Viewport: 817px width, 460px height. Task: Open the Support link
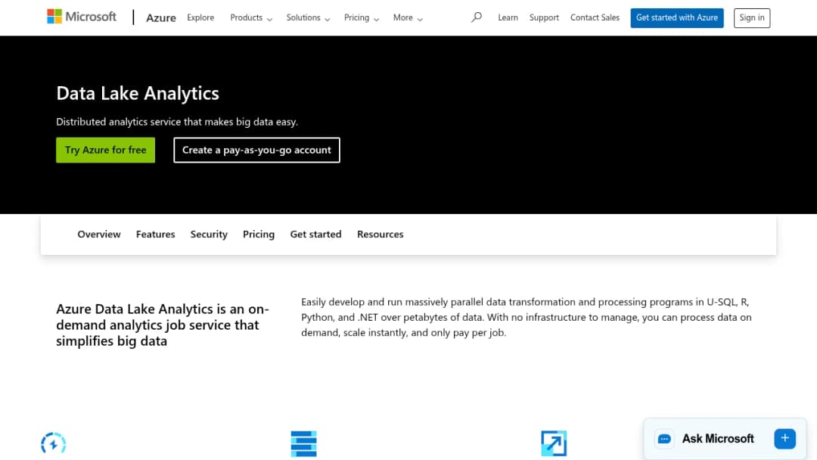point(544,17)
